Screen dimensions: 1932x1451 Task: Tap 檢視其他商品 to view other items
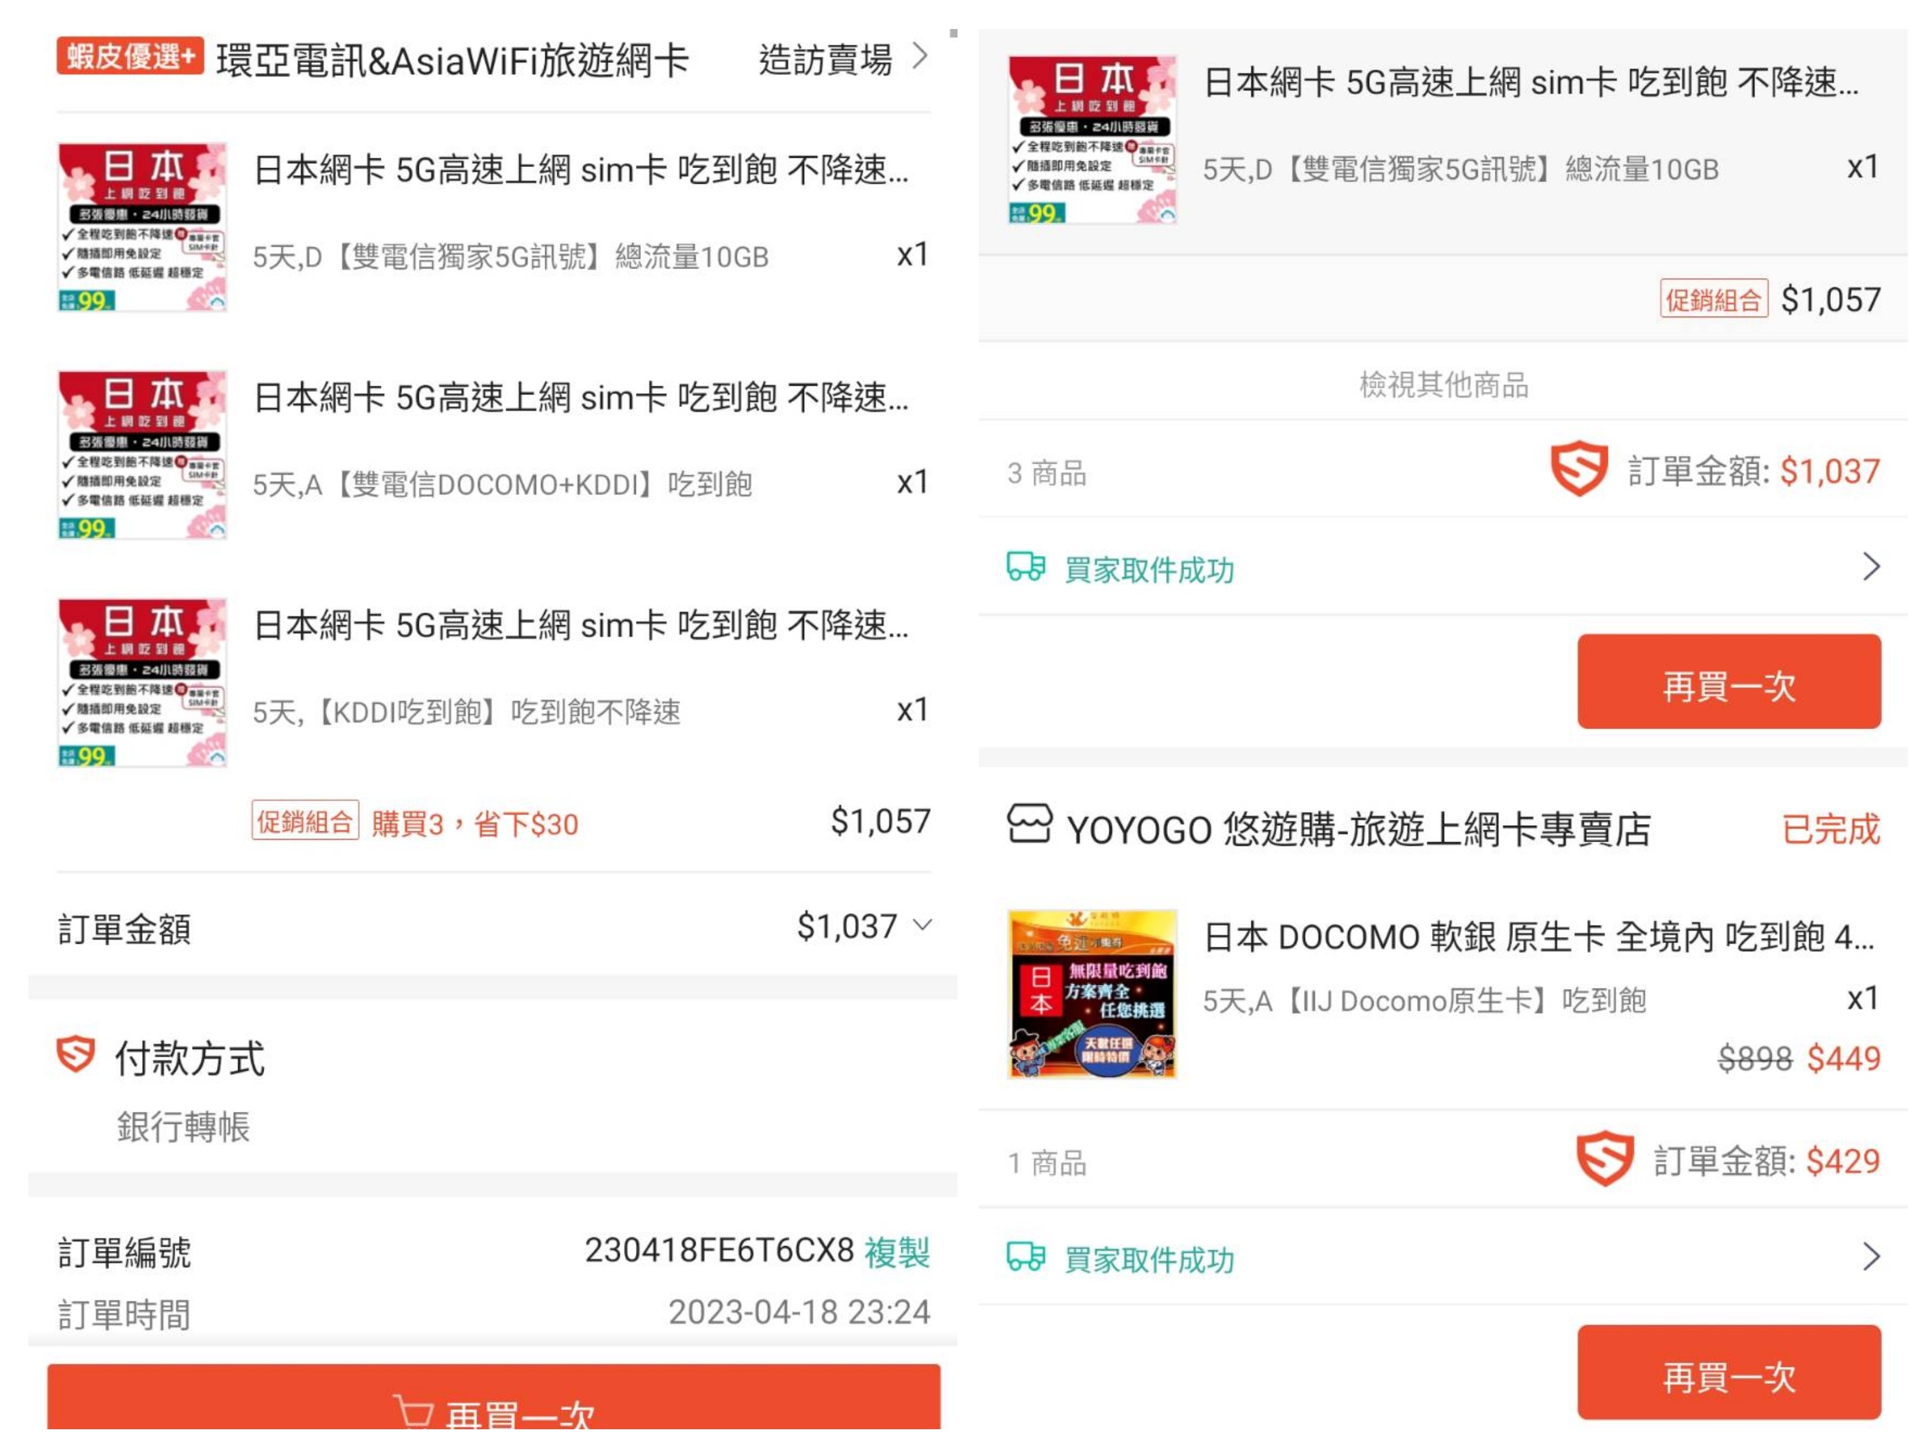tap(1443, 385)
